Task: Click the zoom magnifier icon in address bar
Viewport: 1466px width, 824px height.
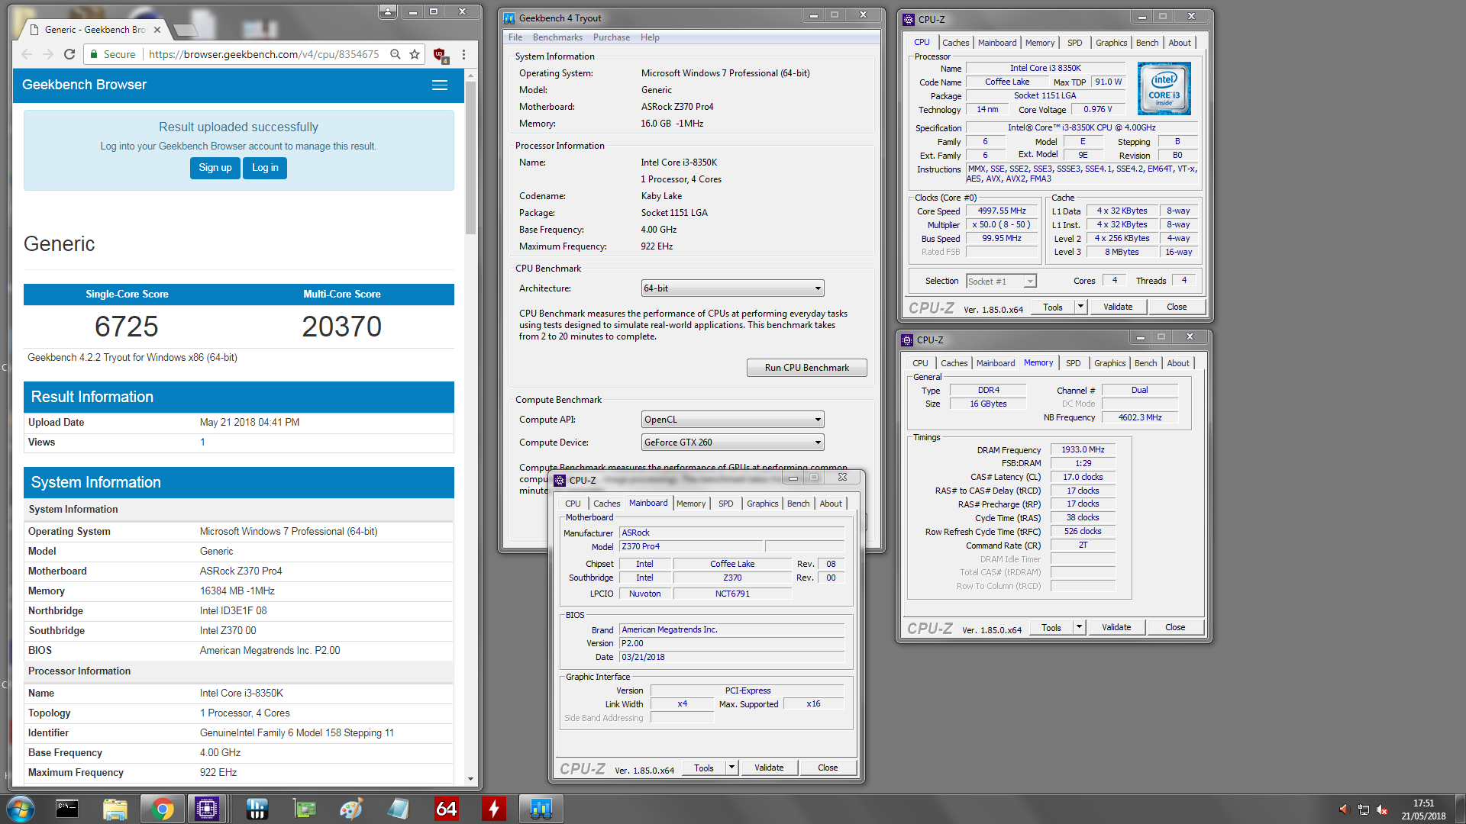Action: (395, 54)
